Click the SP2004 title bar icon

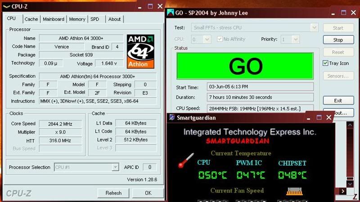click(171, 13)
